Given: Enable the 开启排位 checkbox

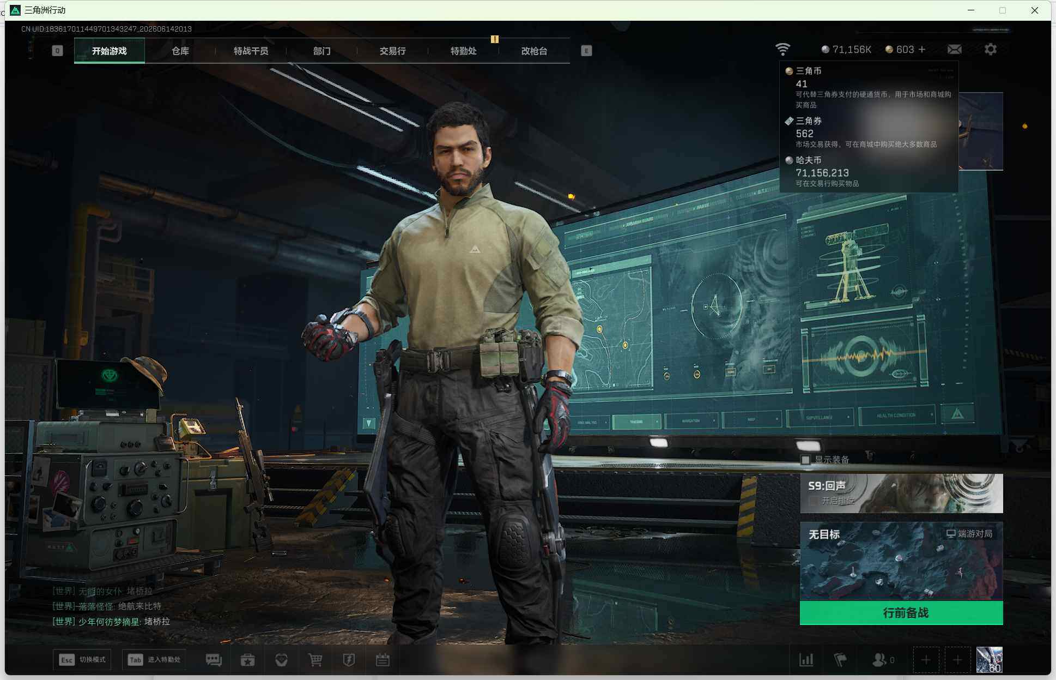Looking at the screenshot, I should click(x=813, y=501).
